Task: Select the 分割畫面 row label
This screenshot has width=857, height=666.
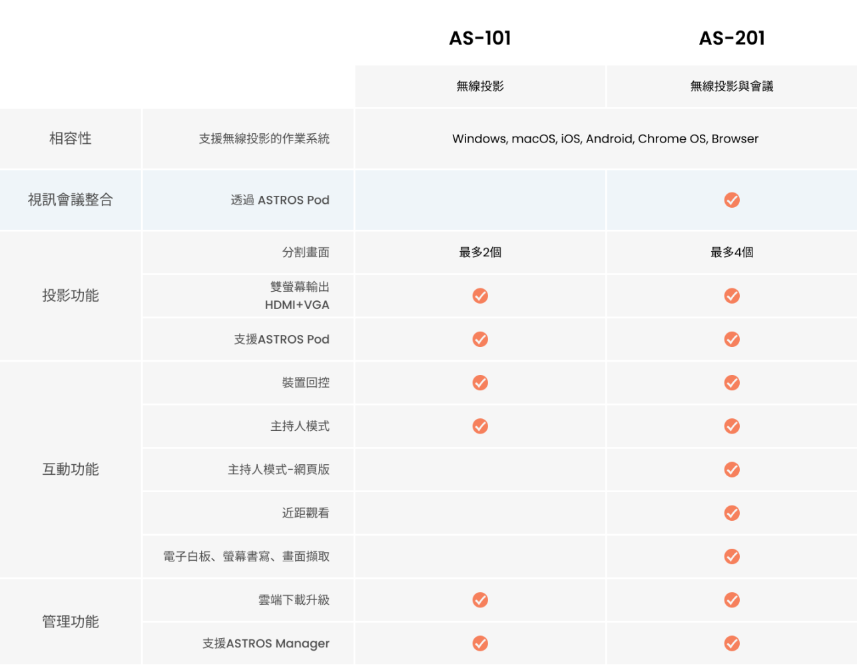Action: pos(306,252)
